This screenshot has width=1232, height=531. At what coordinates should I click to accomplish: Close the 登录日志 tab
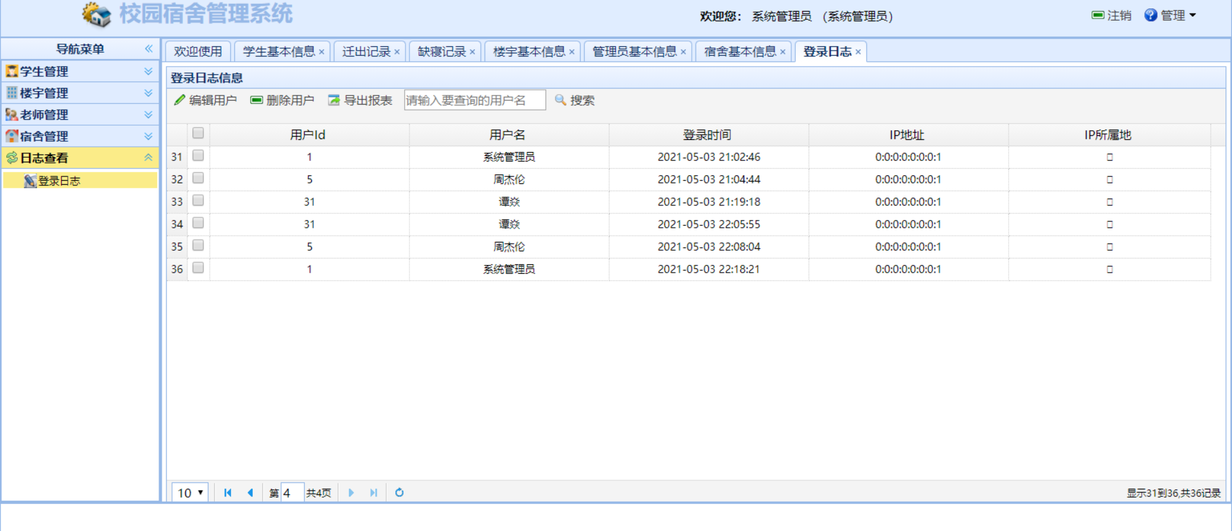pos(858,52)
